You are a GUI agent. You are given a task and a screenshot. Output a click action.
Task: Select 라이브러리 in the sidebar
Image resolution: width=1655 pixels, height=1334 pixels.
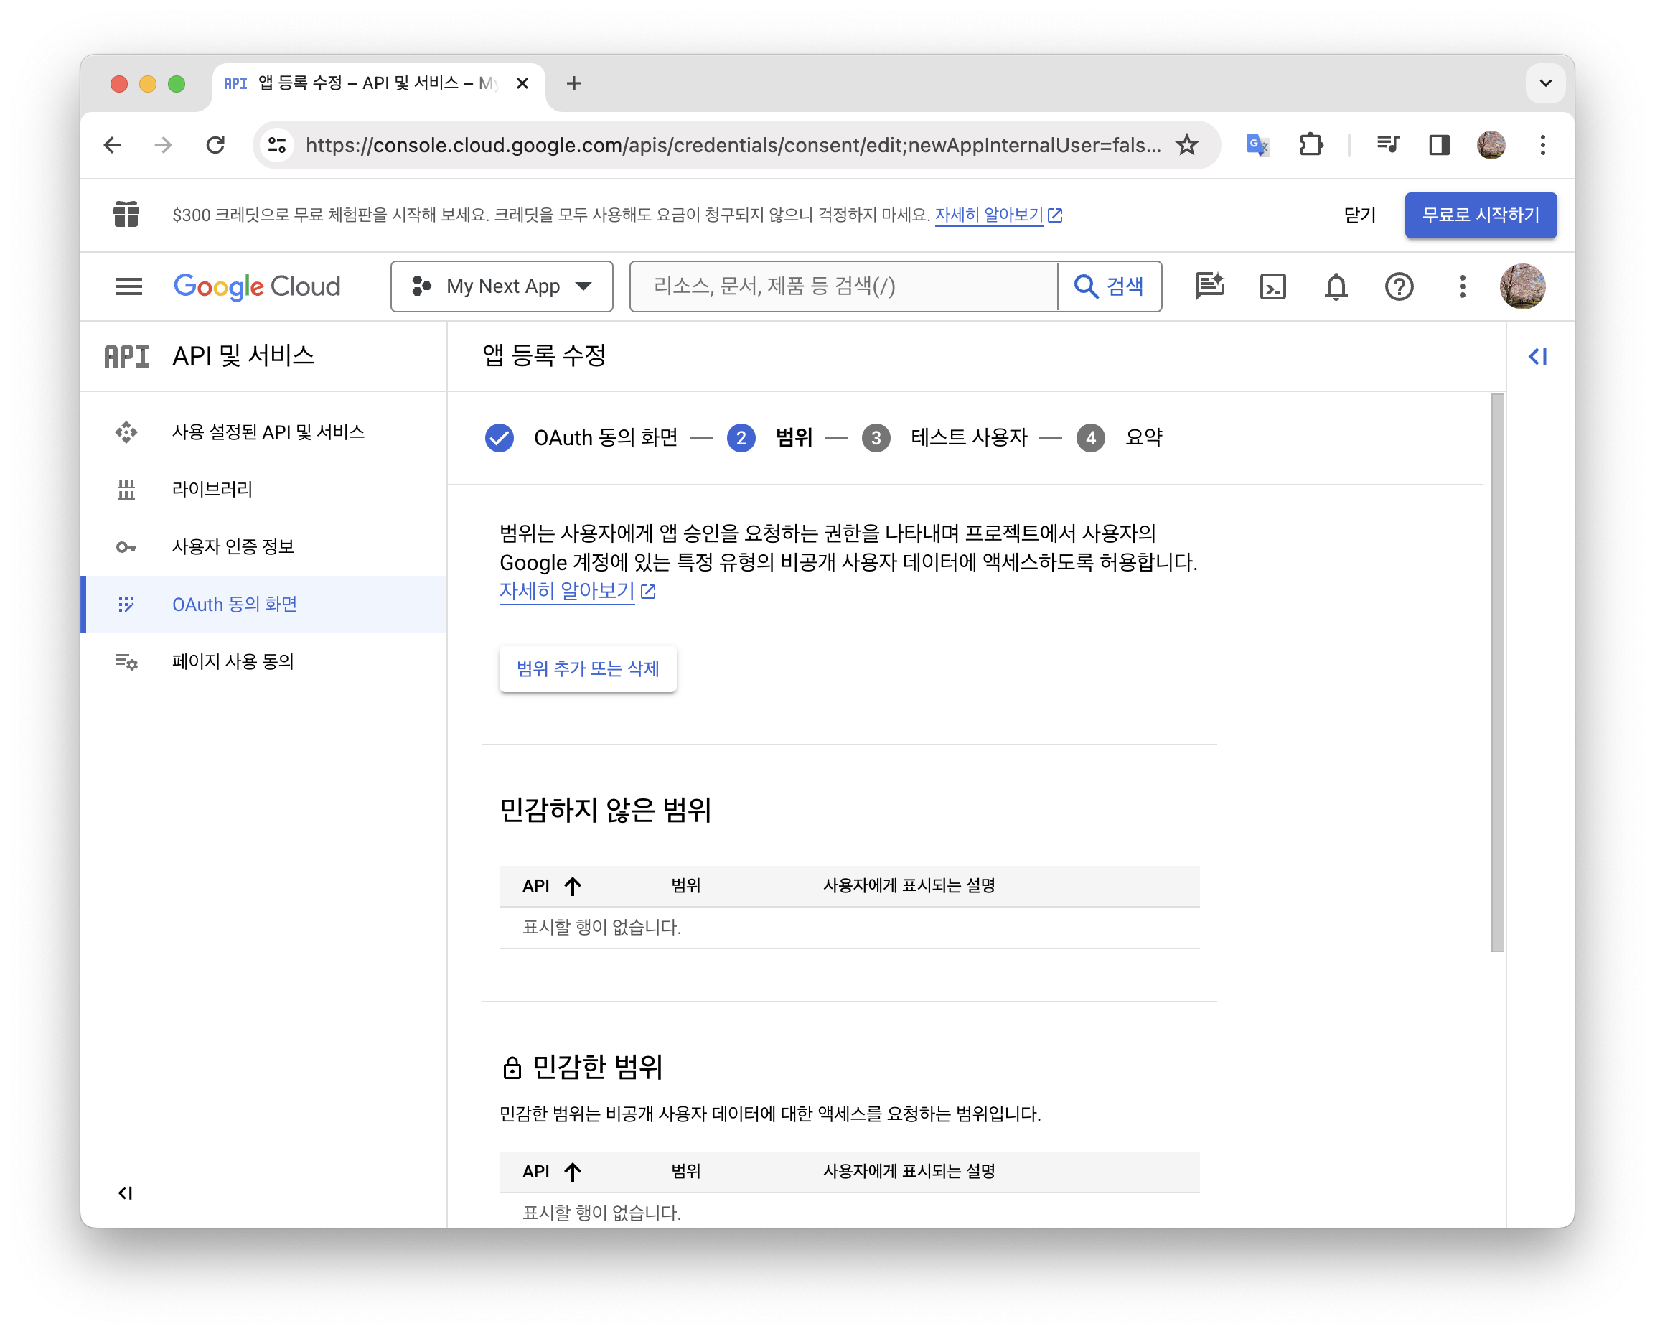tap(212, 489)
